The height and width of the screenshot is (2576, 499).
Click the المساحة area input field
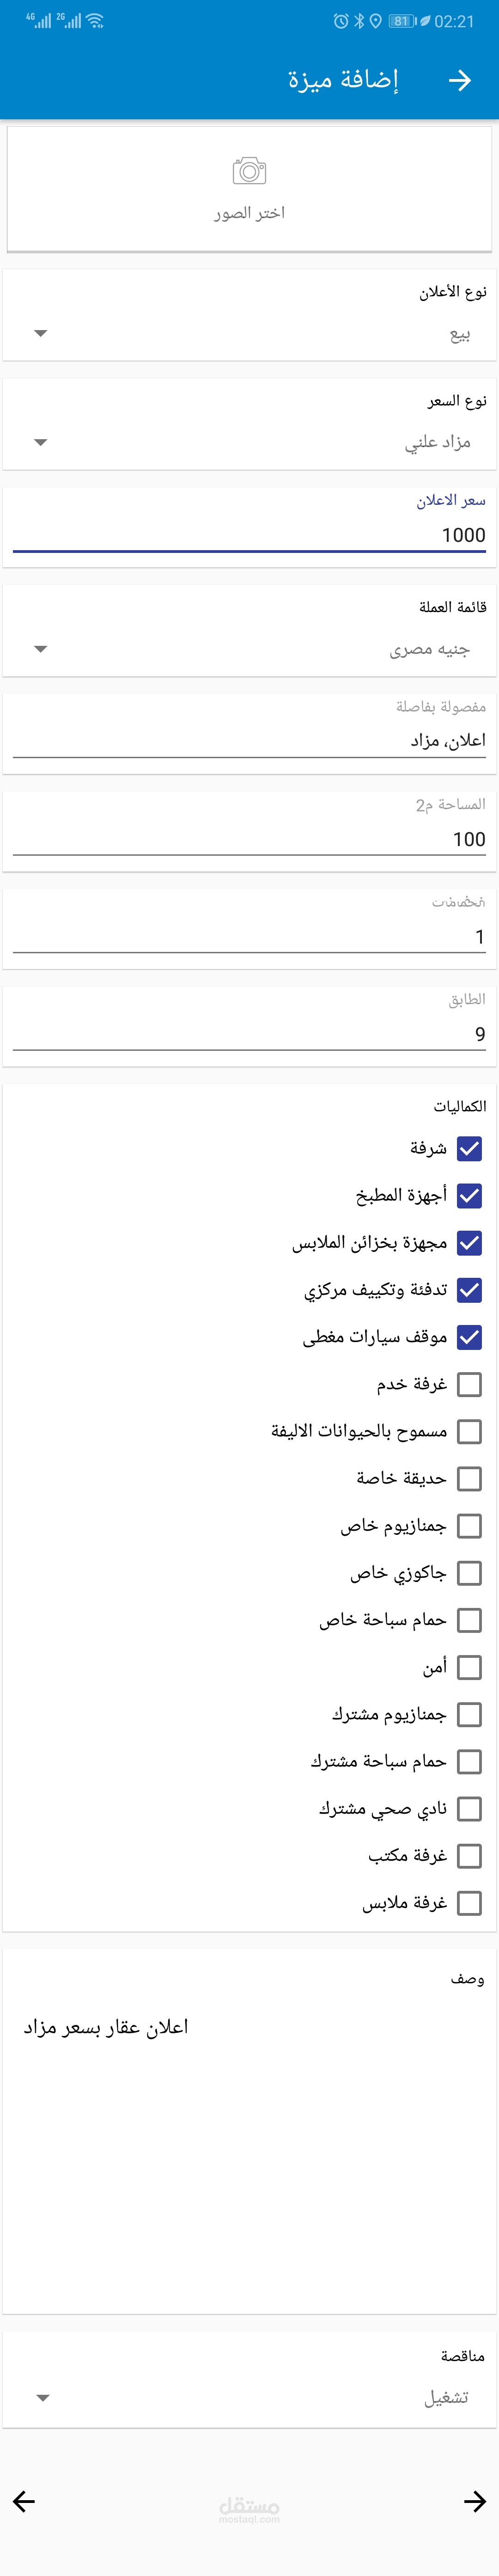tap(249, 839)
